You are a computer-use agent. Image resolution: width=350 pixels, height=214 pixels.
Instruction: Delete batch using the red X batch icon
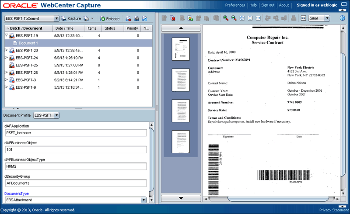[x=128, y=18]
